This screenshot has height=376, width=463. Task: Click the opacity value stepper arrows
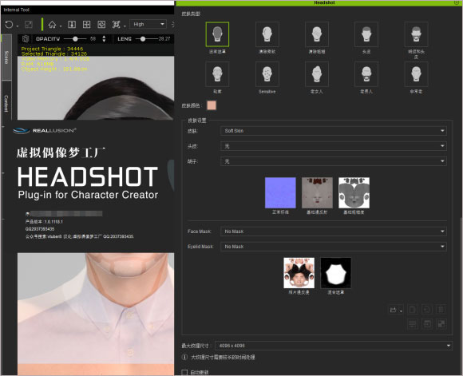pos(104,38)
